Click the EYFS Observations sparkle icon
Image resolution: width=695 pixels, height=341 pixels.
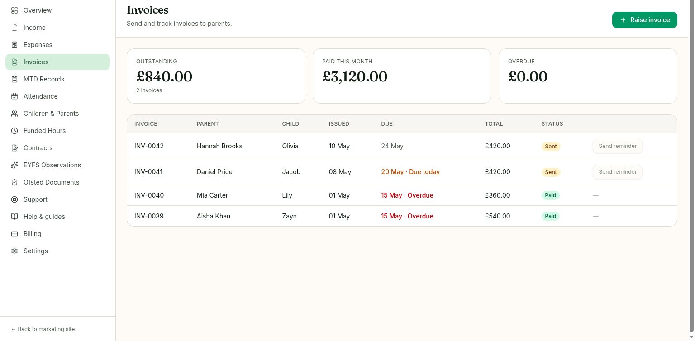click(x=14, y=165)
